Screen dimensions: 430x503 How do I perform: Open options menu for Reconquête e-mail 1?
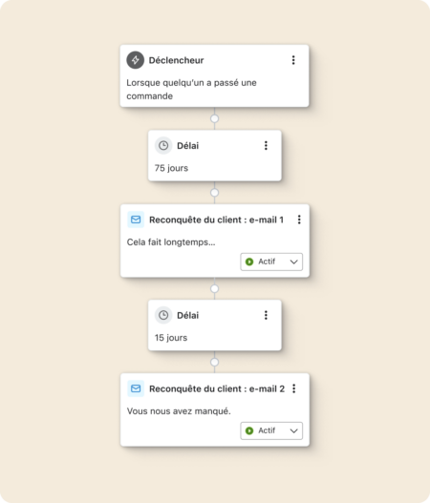[x=299, y=220]
